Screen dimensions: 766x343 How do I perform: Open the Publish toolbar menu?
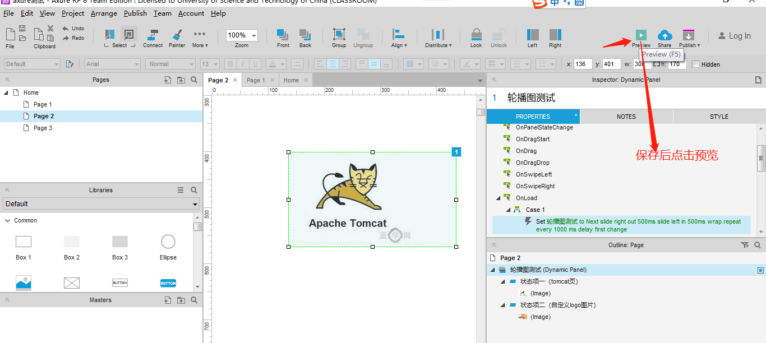pos(689,38)
